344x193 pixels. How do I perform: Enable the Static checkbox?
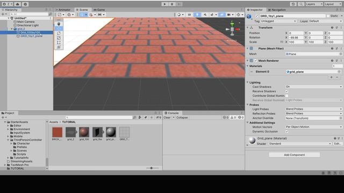328,16
